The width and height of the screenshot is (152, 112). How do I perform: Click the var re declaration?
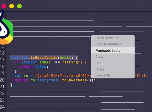coord(21,76)
